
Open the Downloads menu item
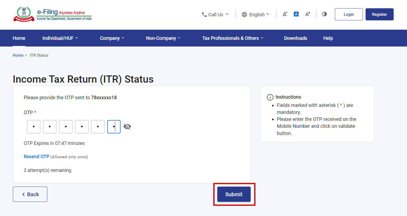pos(295,38)
